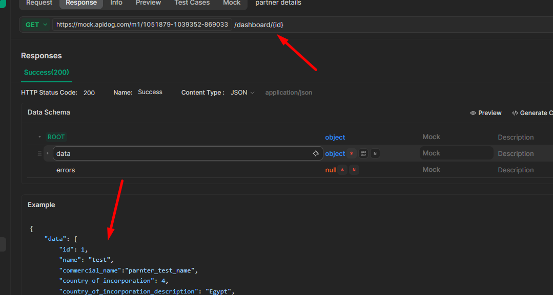Click the drag handle on the data row
This screenshot has width=553, height=295.
pos(39,153)
